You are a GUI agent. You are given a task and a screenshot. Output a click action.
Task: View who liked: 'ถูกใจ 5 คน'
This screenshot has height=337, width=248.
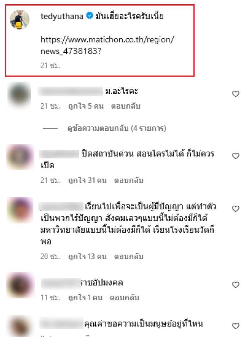[86, 106]
